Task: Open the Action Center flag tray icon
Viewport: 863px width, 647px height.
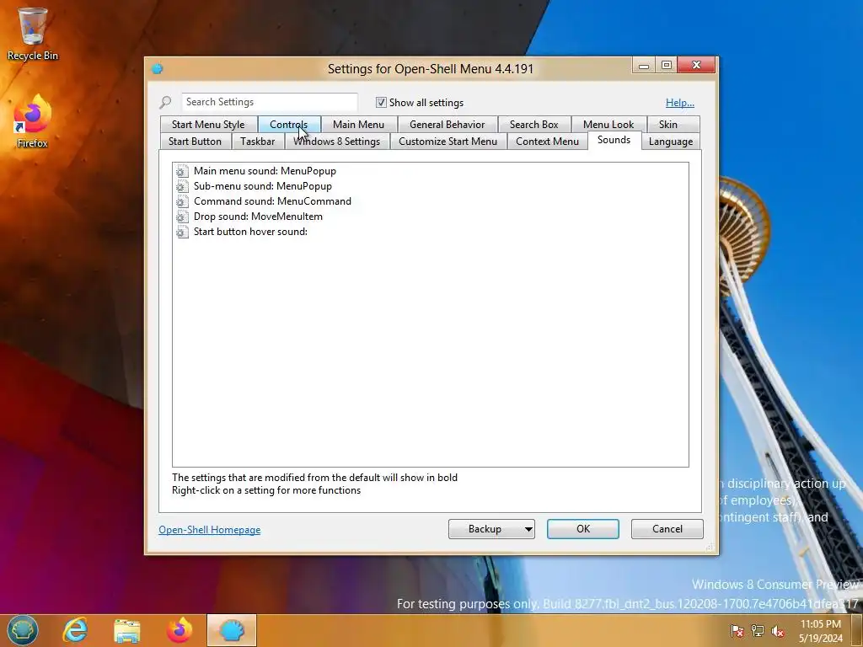Action: tap(737, 631)
